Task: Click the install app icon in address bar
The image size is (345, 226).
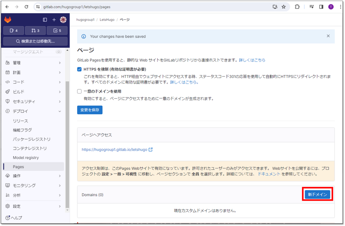Action: (275, 7)
